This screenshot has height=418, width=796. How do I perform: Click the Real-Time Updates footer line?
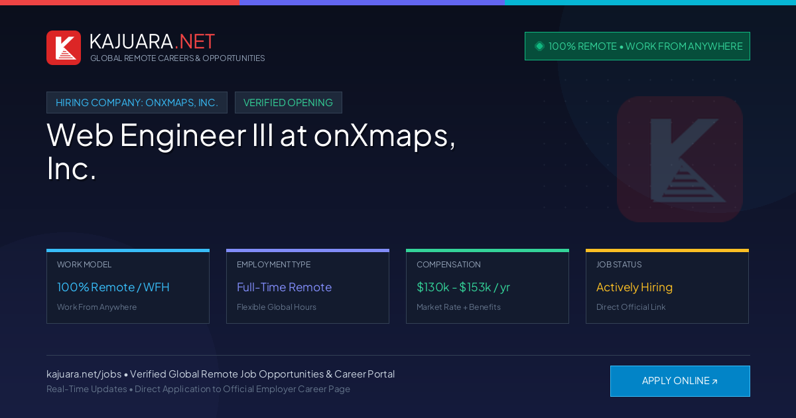coord(198,389)
